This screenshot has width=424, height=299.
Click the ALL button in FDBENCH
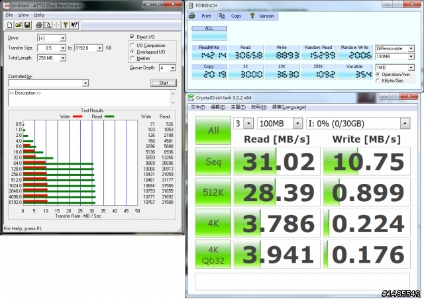pos(209,33)
